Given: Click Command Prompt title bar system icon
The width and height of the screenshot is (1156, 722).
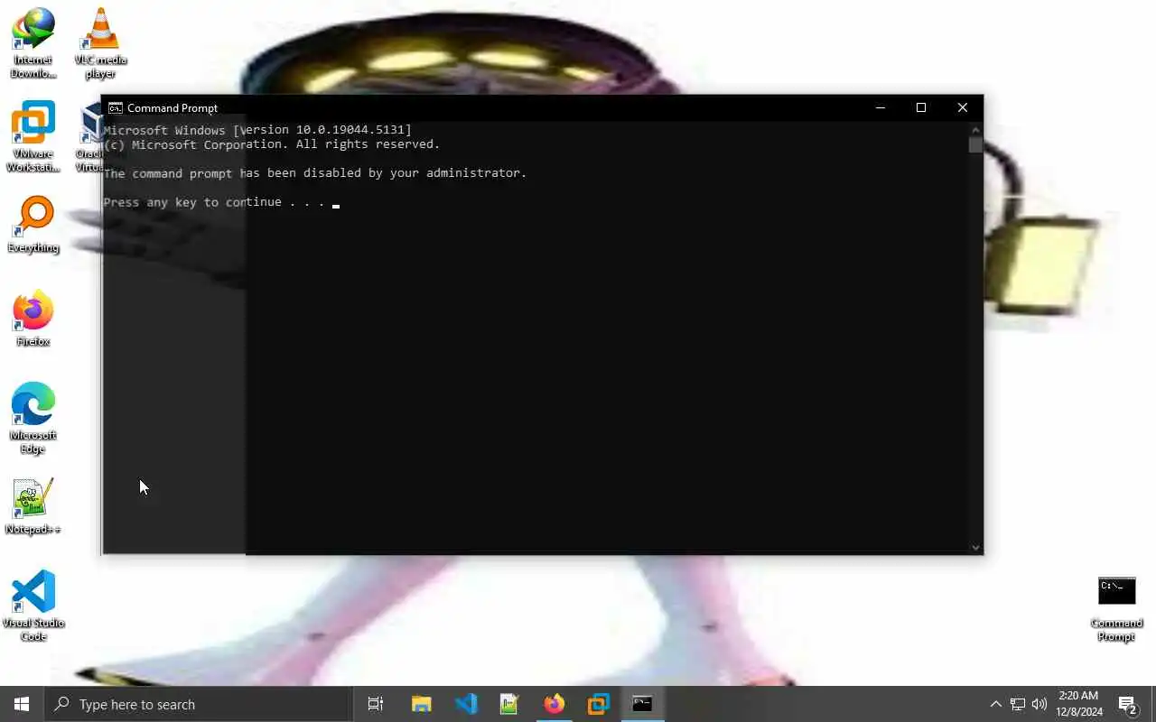Looking at the screenshot, I should [116, 107].
